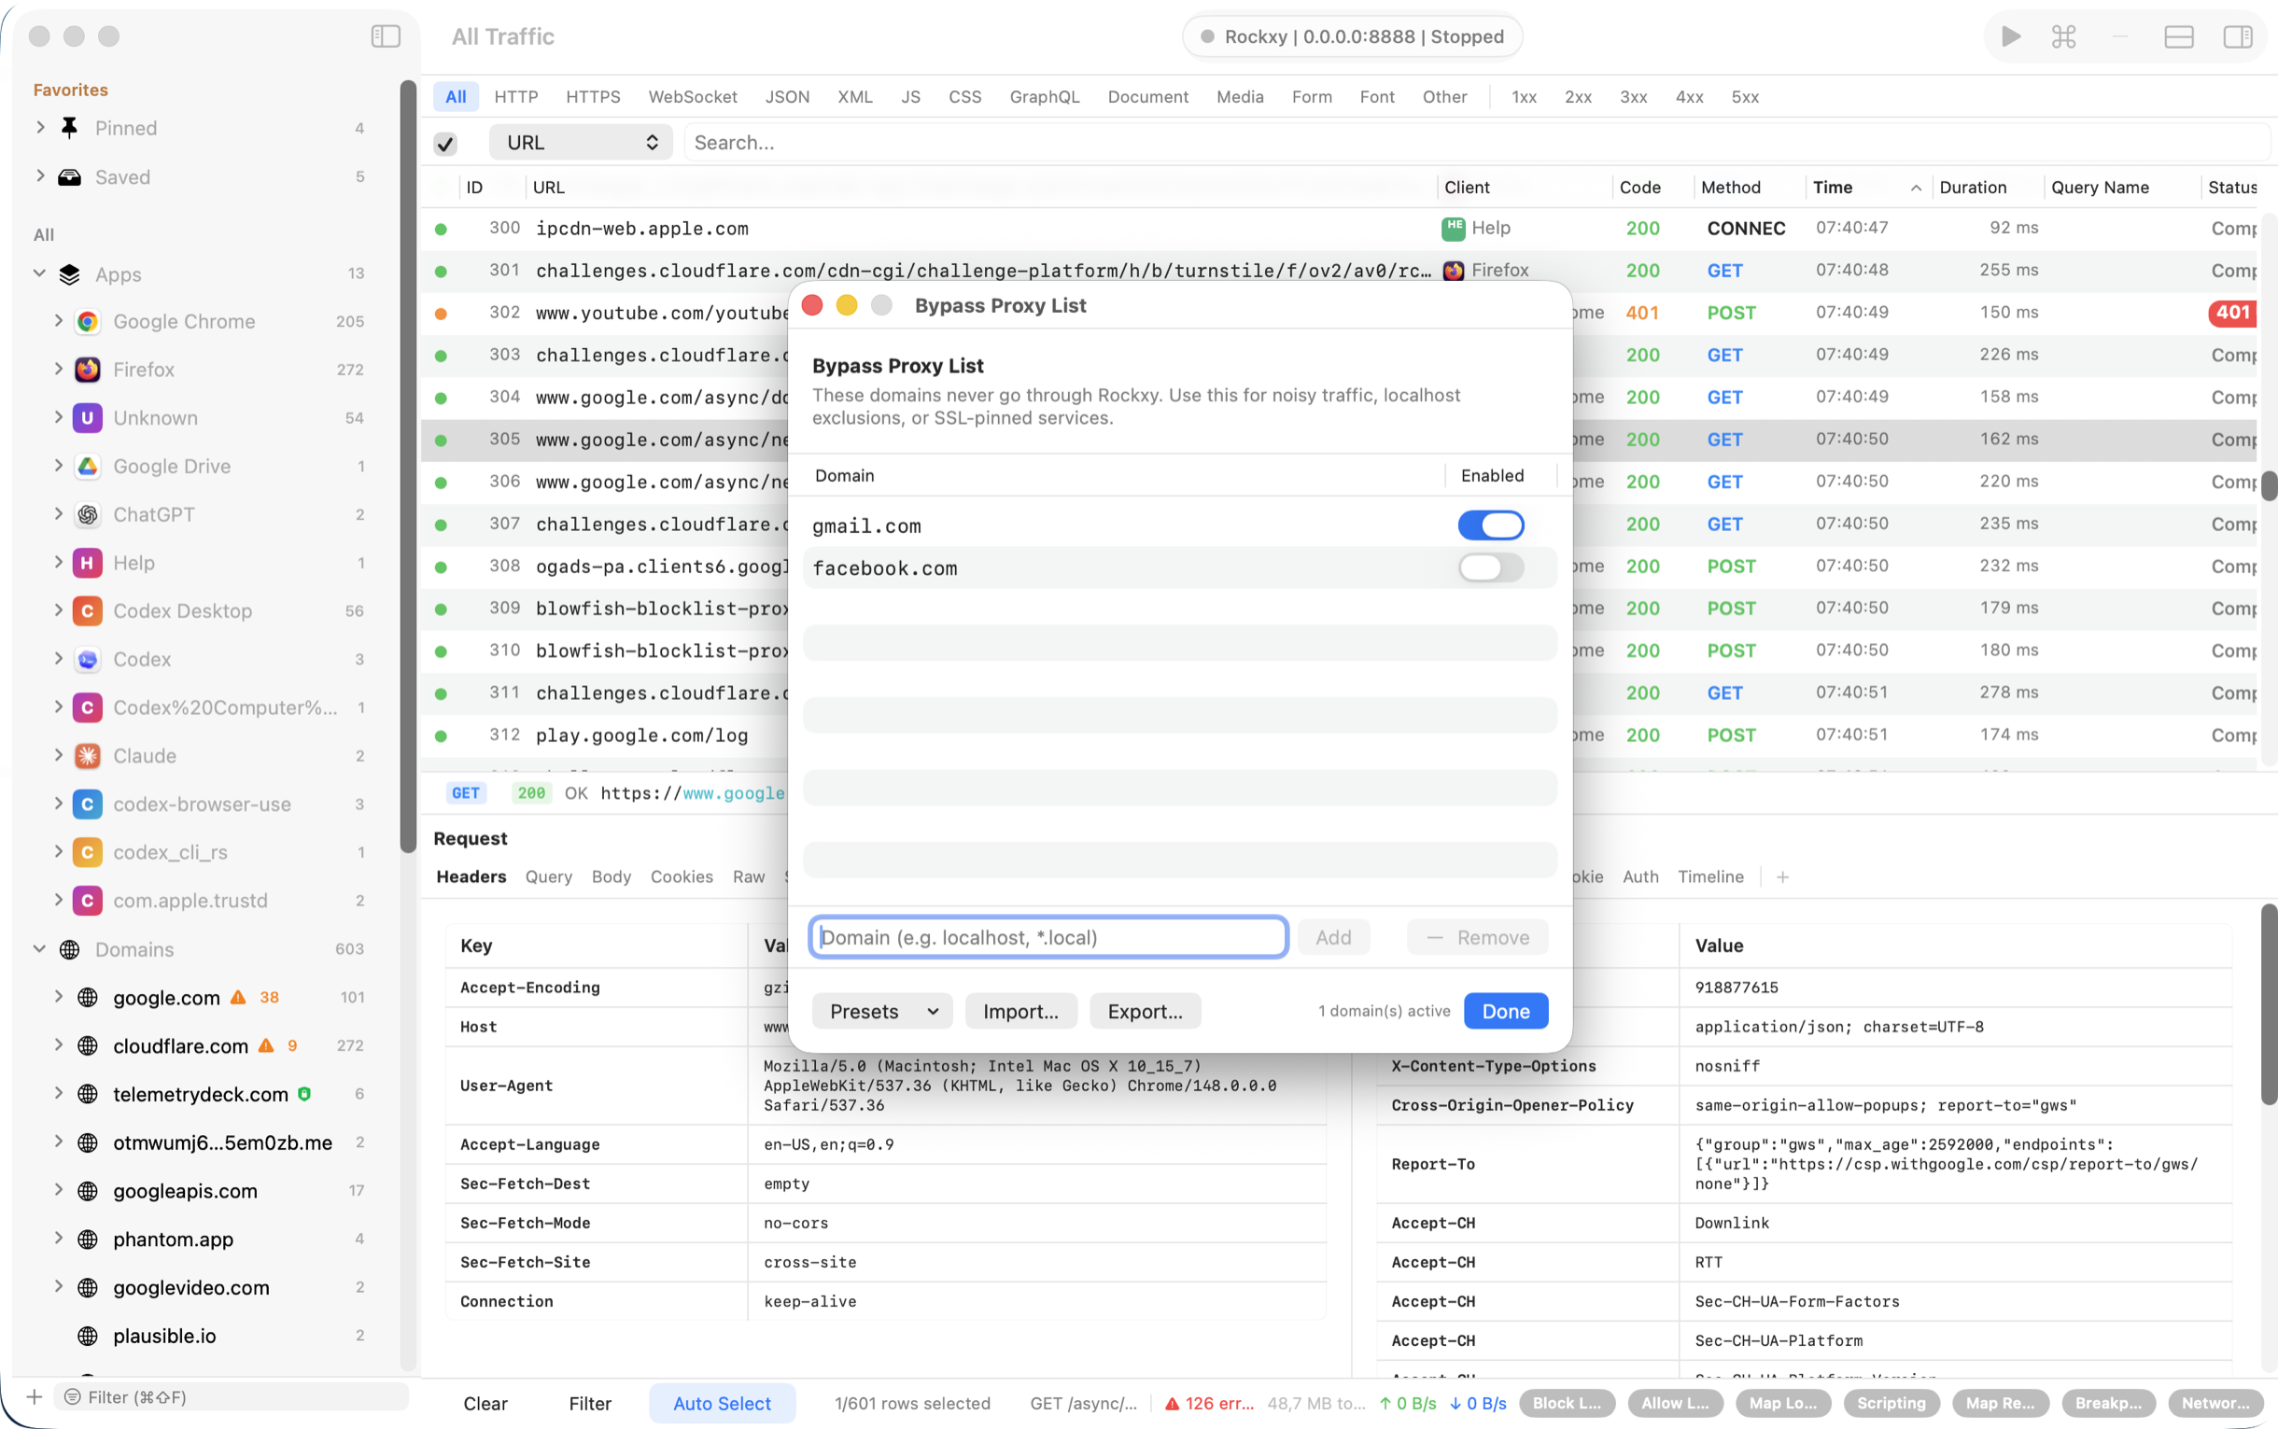Click the Import... button
Screen dimensions: 2278x1429
(x=1019, y=1011)
